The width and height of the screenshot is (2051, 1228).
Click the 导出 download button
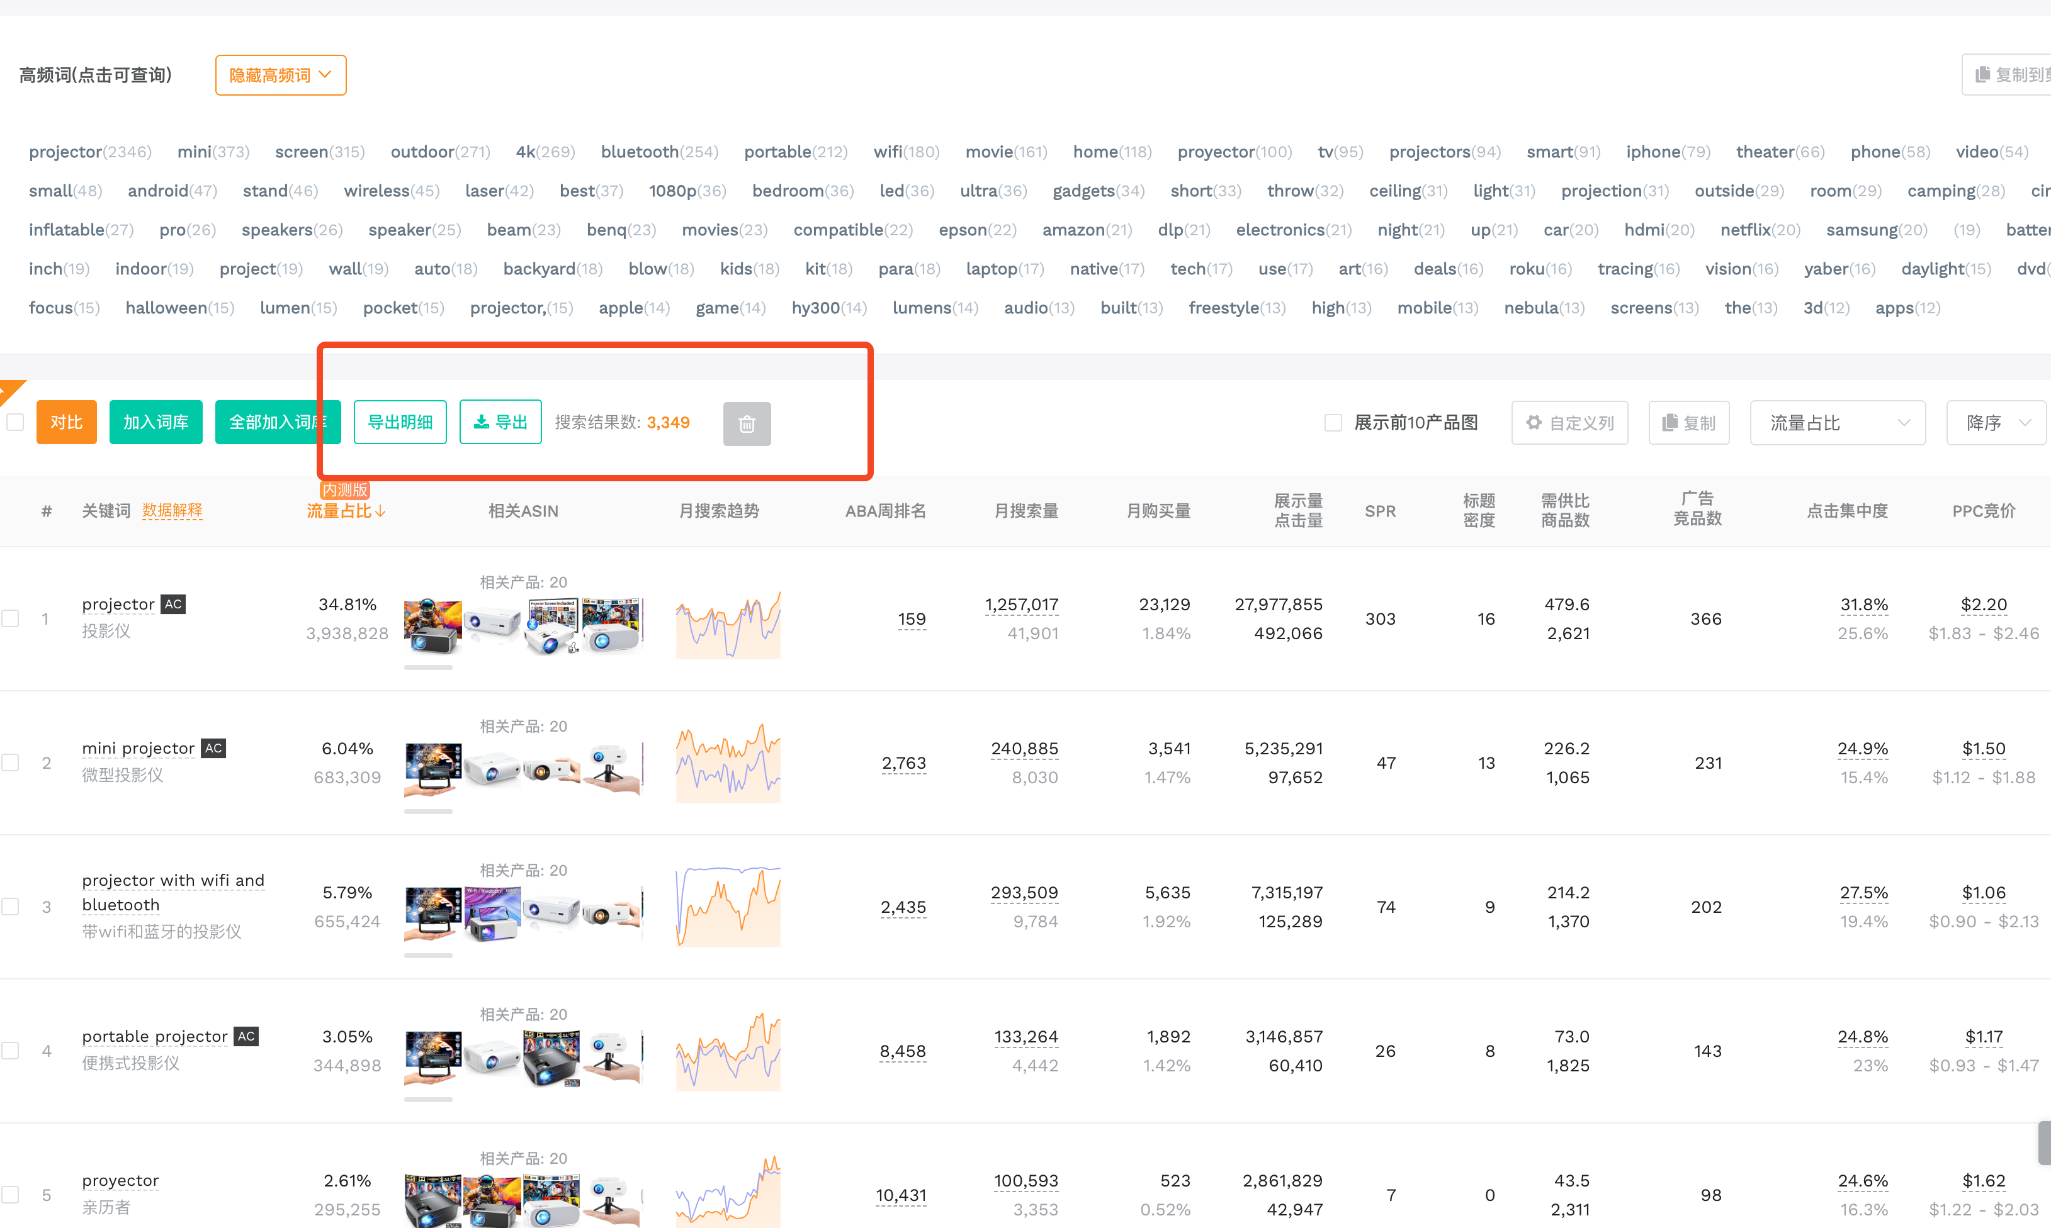500,422
